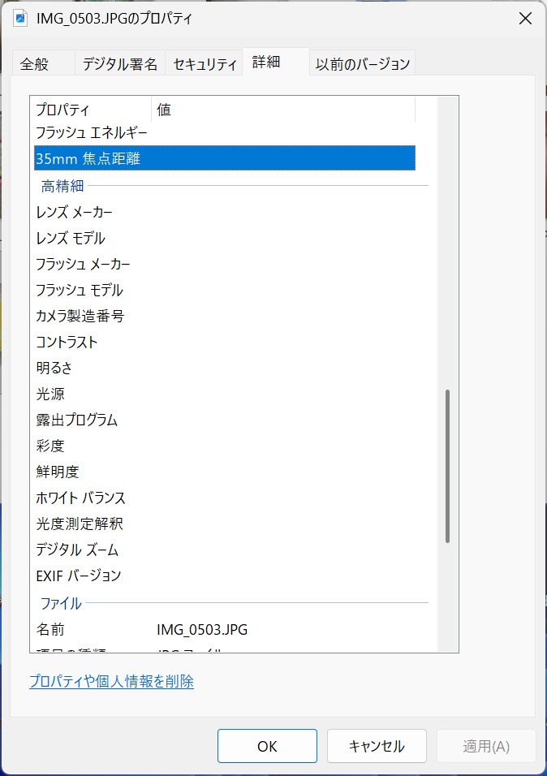Close the properties dialog window

pyautogui.click(x=525, y=19)
